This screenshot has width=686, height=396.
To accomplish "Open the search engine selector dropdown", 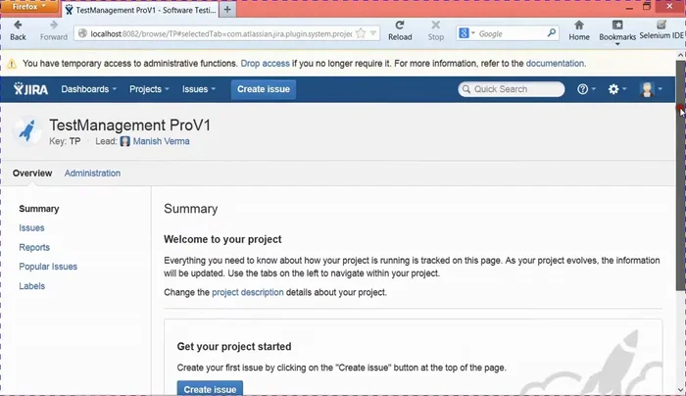I will 466,33.
